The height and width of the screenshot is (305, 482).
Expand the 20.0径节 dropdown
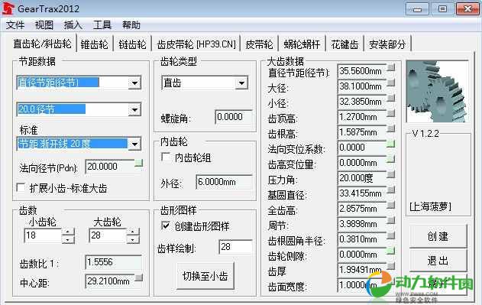[134, 109]
